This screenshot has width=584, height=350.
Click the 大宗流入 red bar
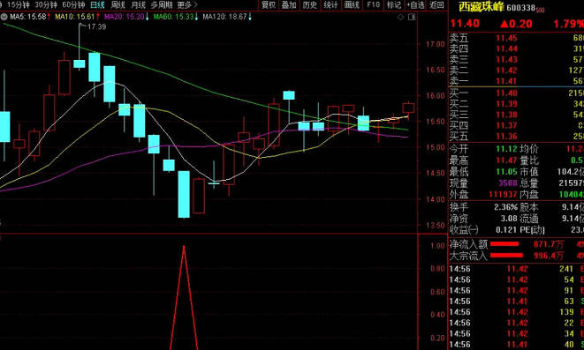click(506, 256)
